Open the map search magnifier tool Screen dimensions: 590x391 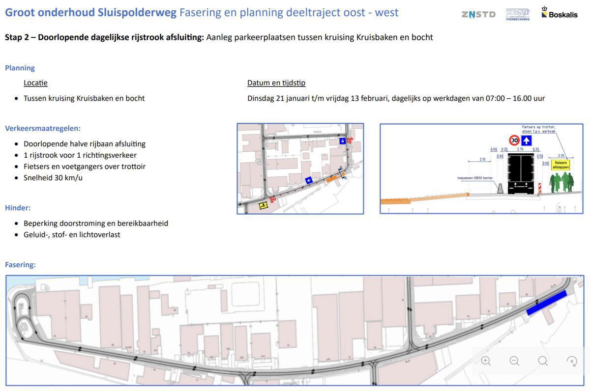(x=542, y=361)
